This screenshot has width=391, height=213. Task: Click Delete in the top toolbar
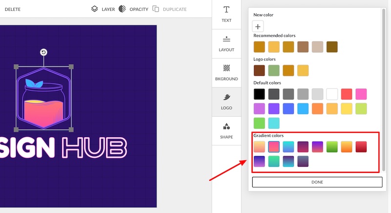coord(13,9)
